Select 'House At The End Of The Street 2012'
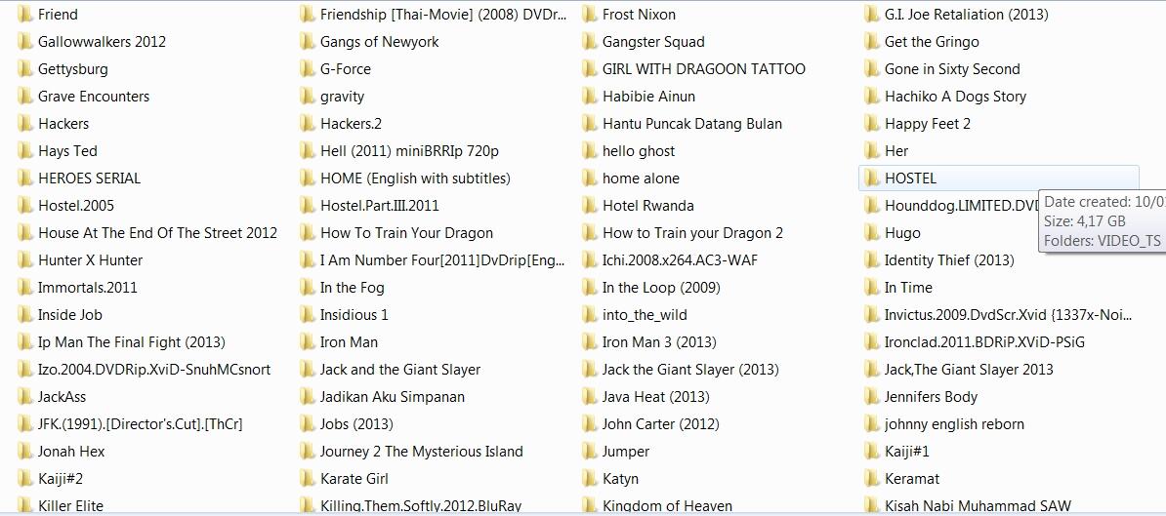 click(x=157, y=233)
